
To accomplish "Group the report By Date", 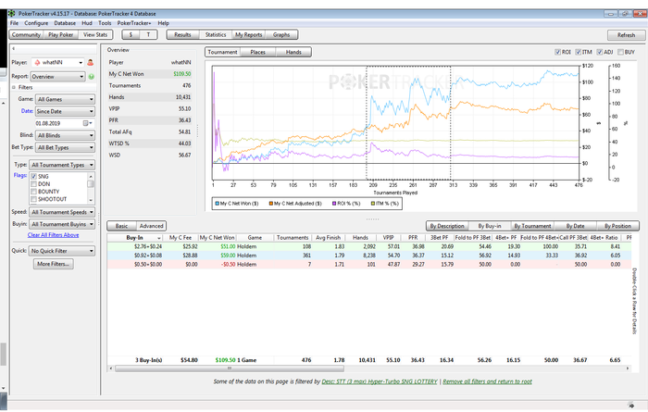I will coord(575,226).
